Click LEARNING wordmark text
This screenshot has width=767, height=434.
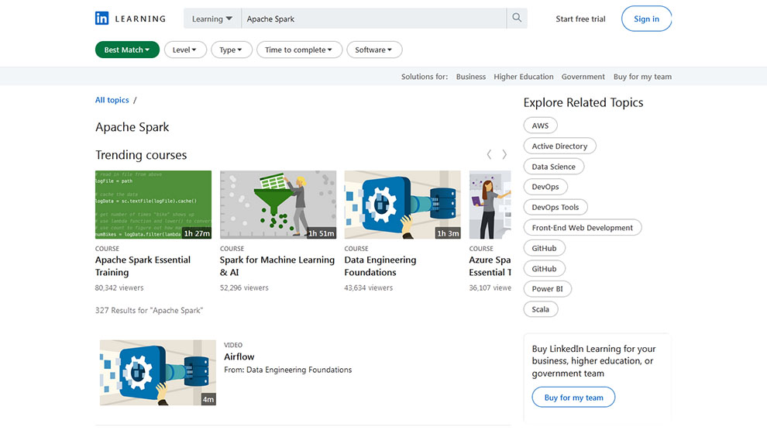click(x=140, y=19)
